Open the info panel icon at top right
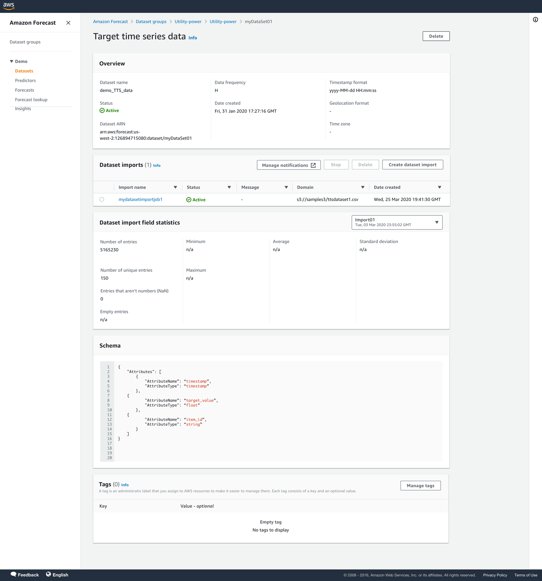Viewport: 542px width, 581px height. [535, 20]
